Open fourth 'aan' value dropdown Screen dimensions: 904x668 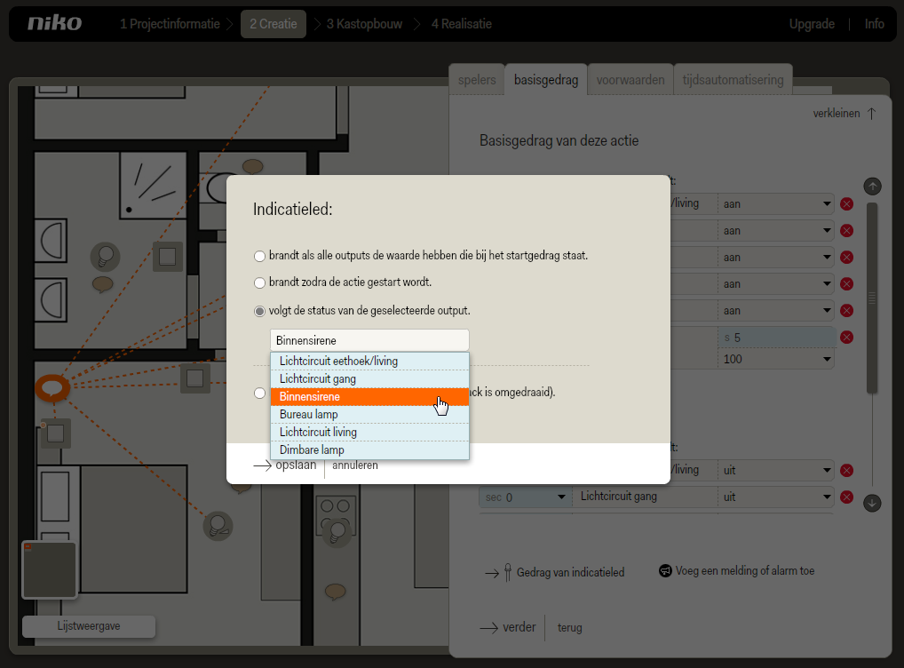[x=776, y=284]
